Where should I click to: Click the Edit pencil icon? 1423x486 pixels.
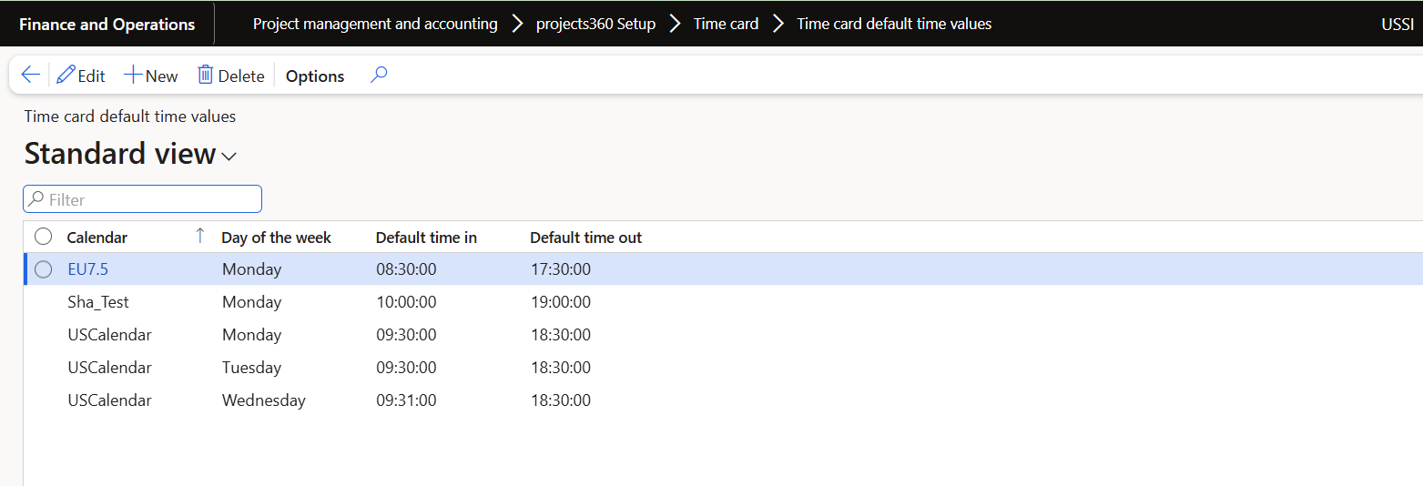coord(66,76)
